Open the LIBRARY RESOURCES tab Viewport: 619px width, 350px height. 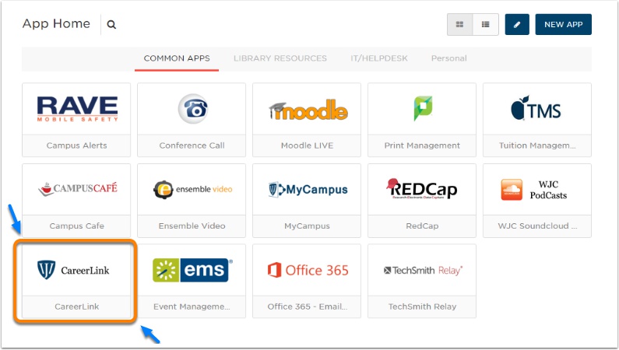(x=280, y=58)
